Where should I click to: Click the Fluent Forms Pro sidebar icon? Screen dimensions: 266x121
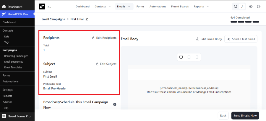pos(4,116)
